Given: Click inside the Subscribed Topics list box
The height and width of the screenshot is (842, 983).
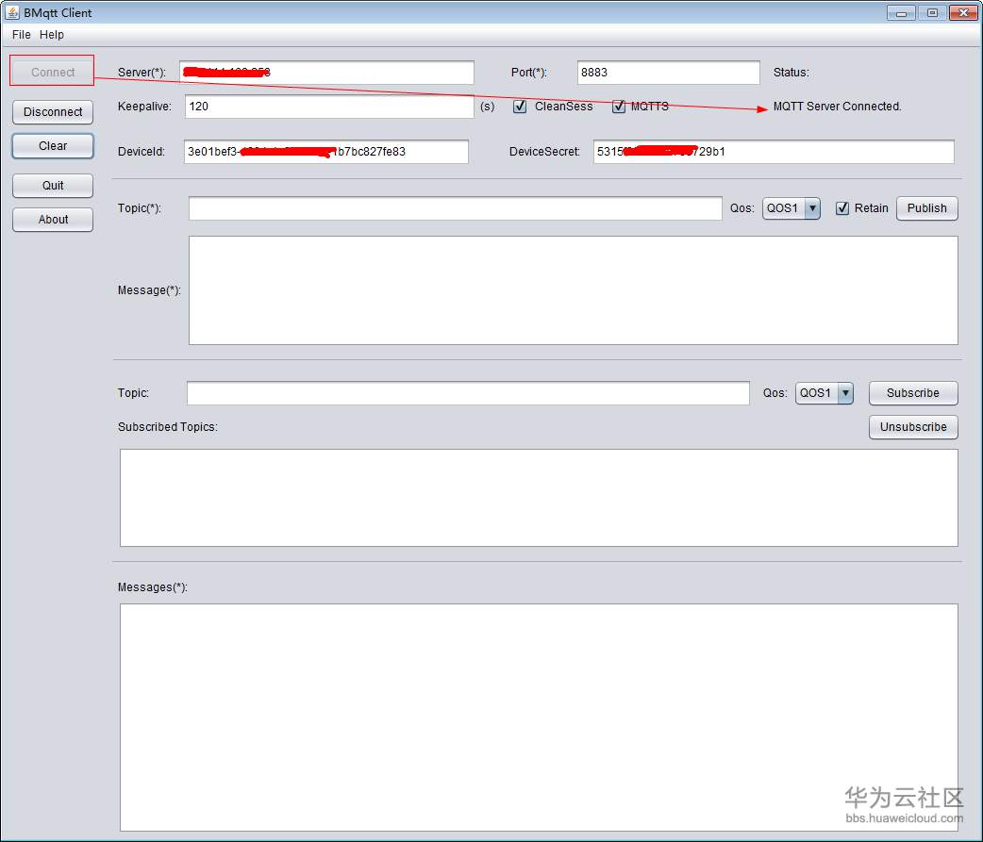Looking at the screenshot, I should click(x=539, y=498).
